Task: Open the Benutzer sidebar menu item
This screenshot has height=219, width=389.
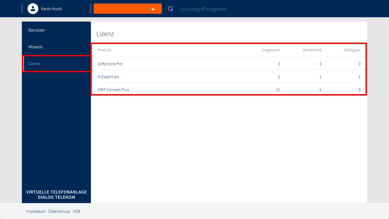Action: click(x=37, y=30)
